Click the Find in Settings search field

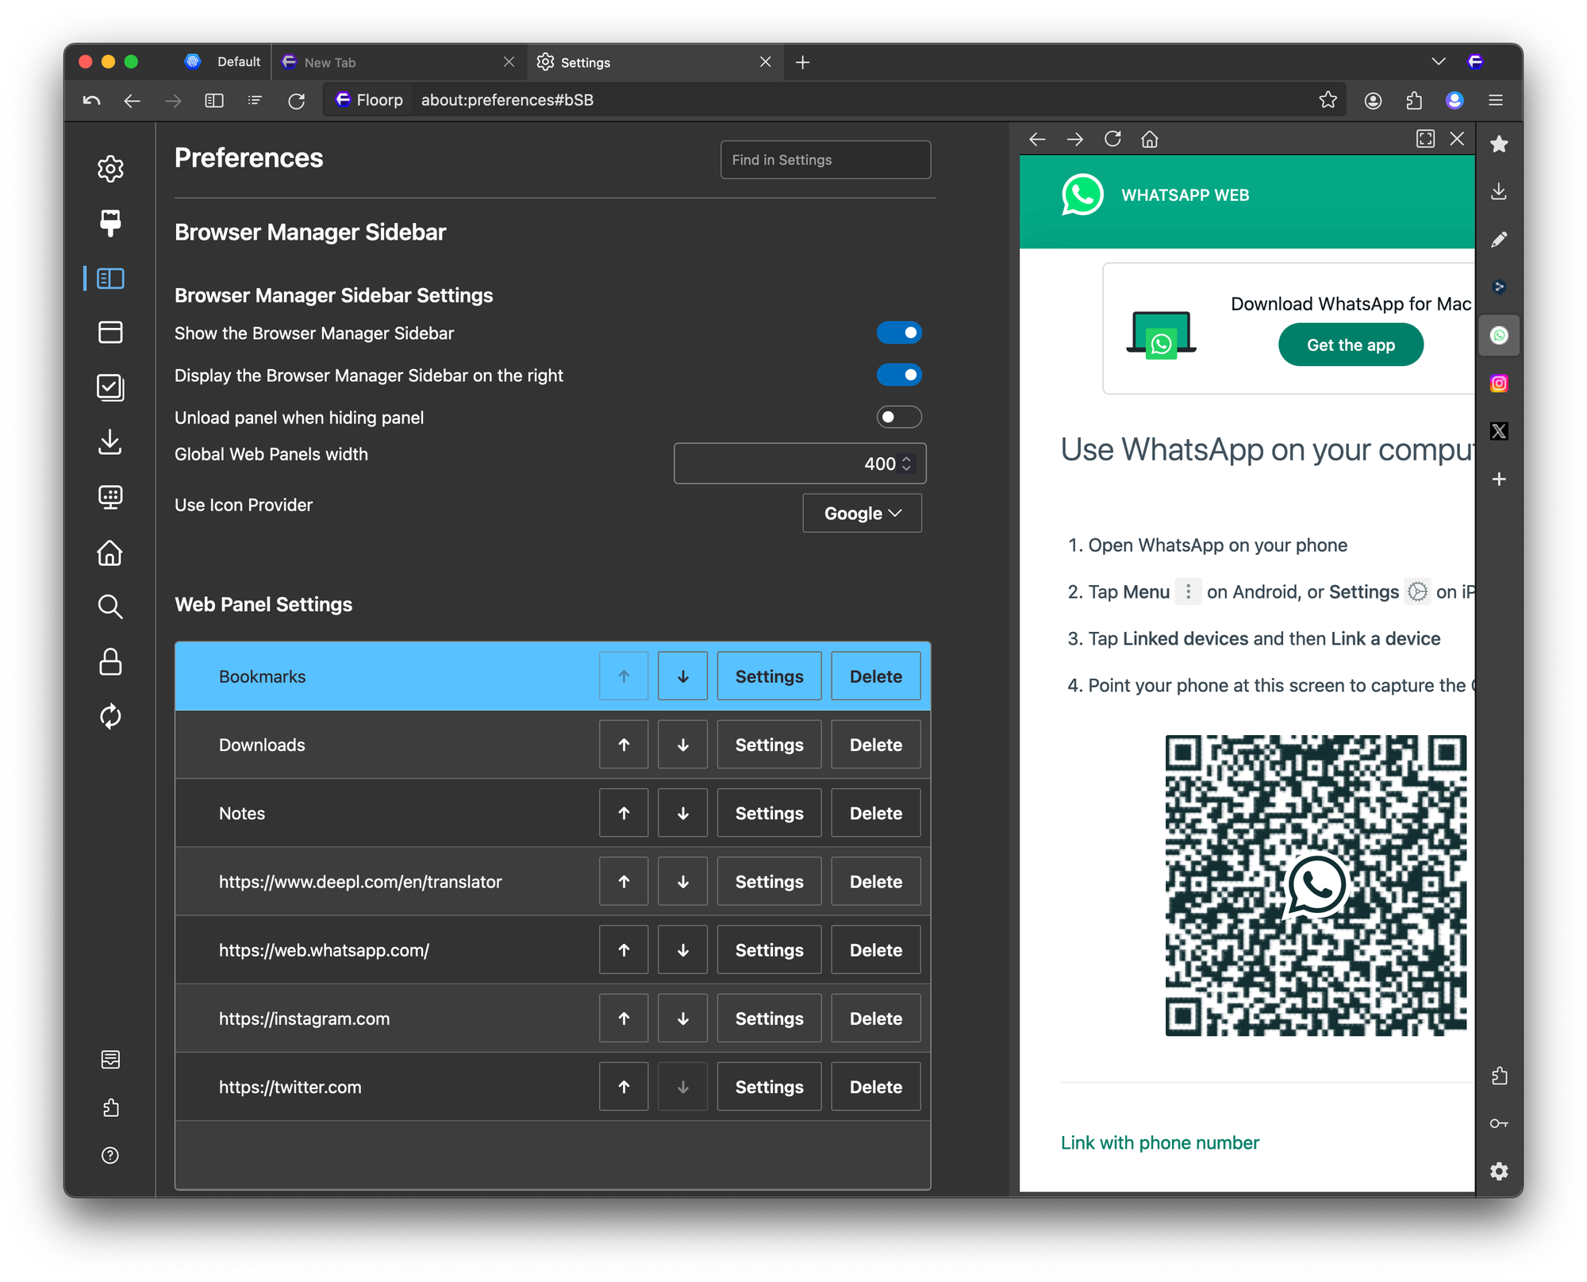tap(825, 160)
